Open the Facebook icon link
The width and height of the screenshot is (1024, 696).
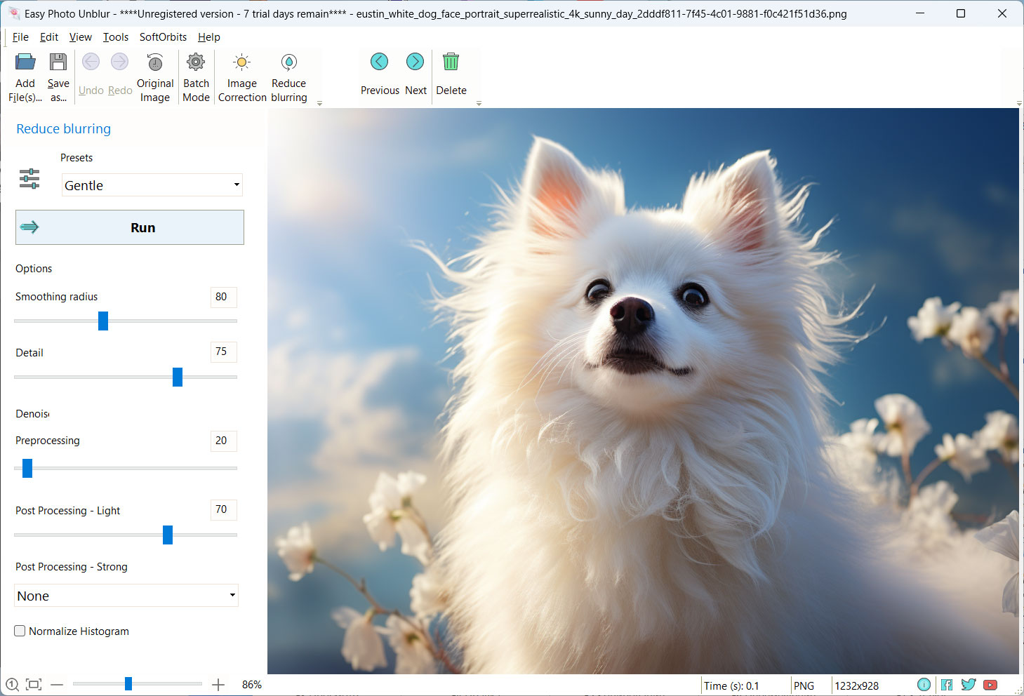[947, 685]
